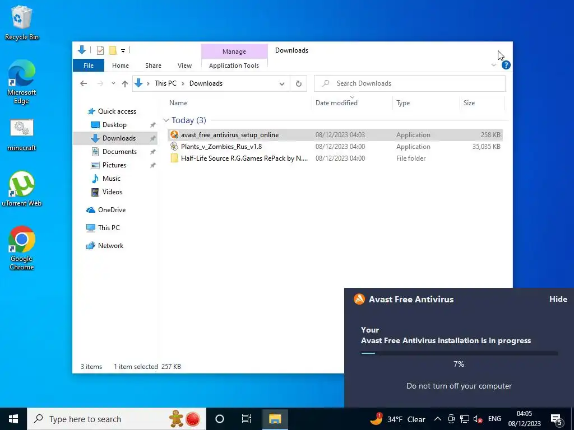Viewport: 574px width, 430px height.
Task: Click the Avast logo in the popup
Action: (x=359, y=299)
